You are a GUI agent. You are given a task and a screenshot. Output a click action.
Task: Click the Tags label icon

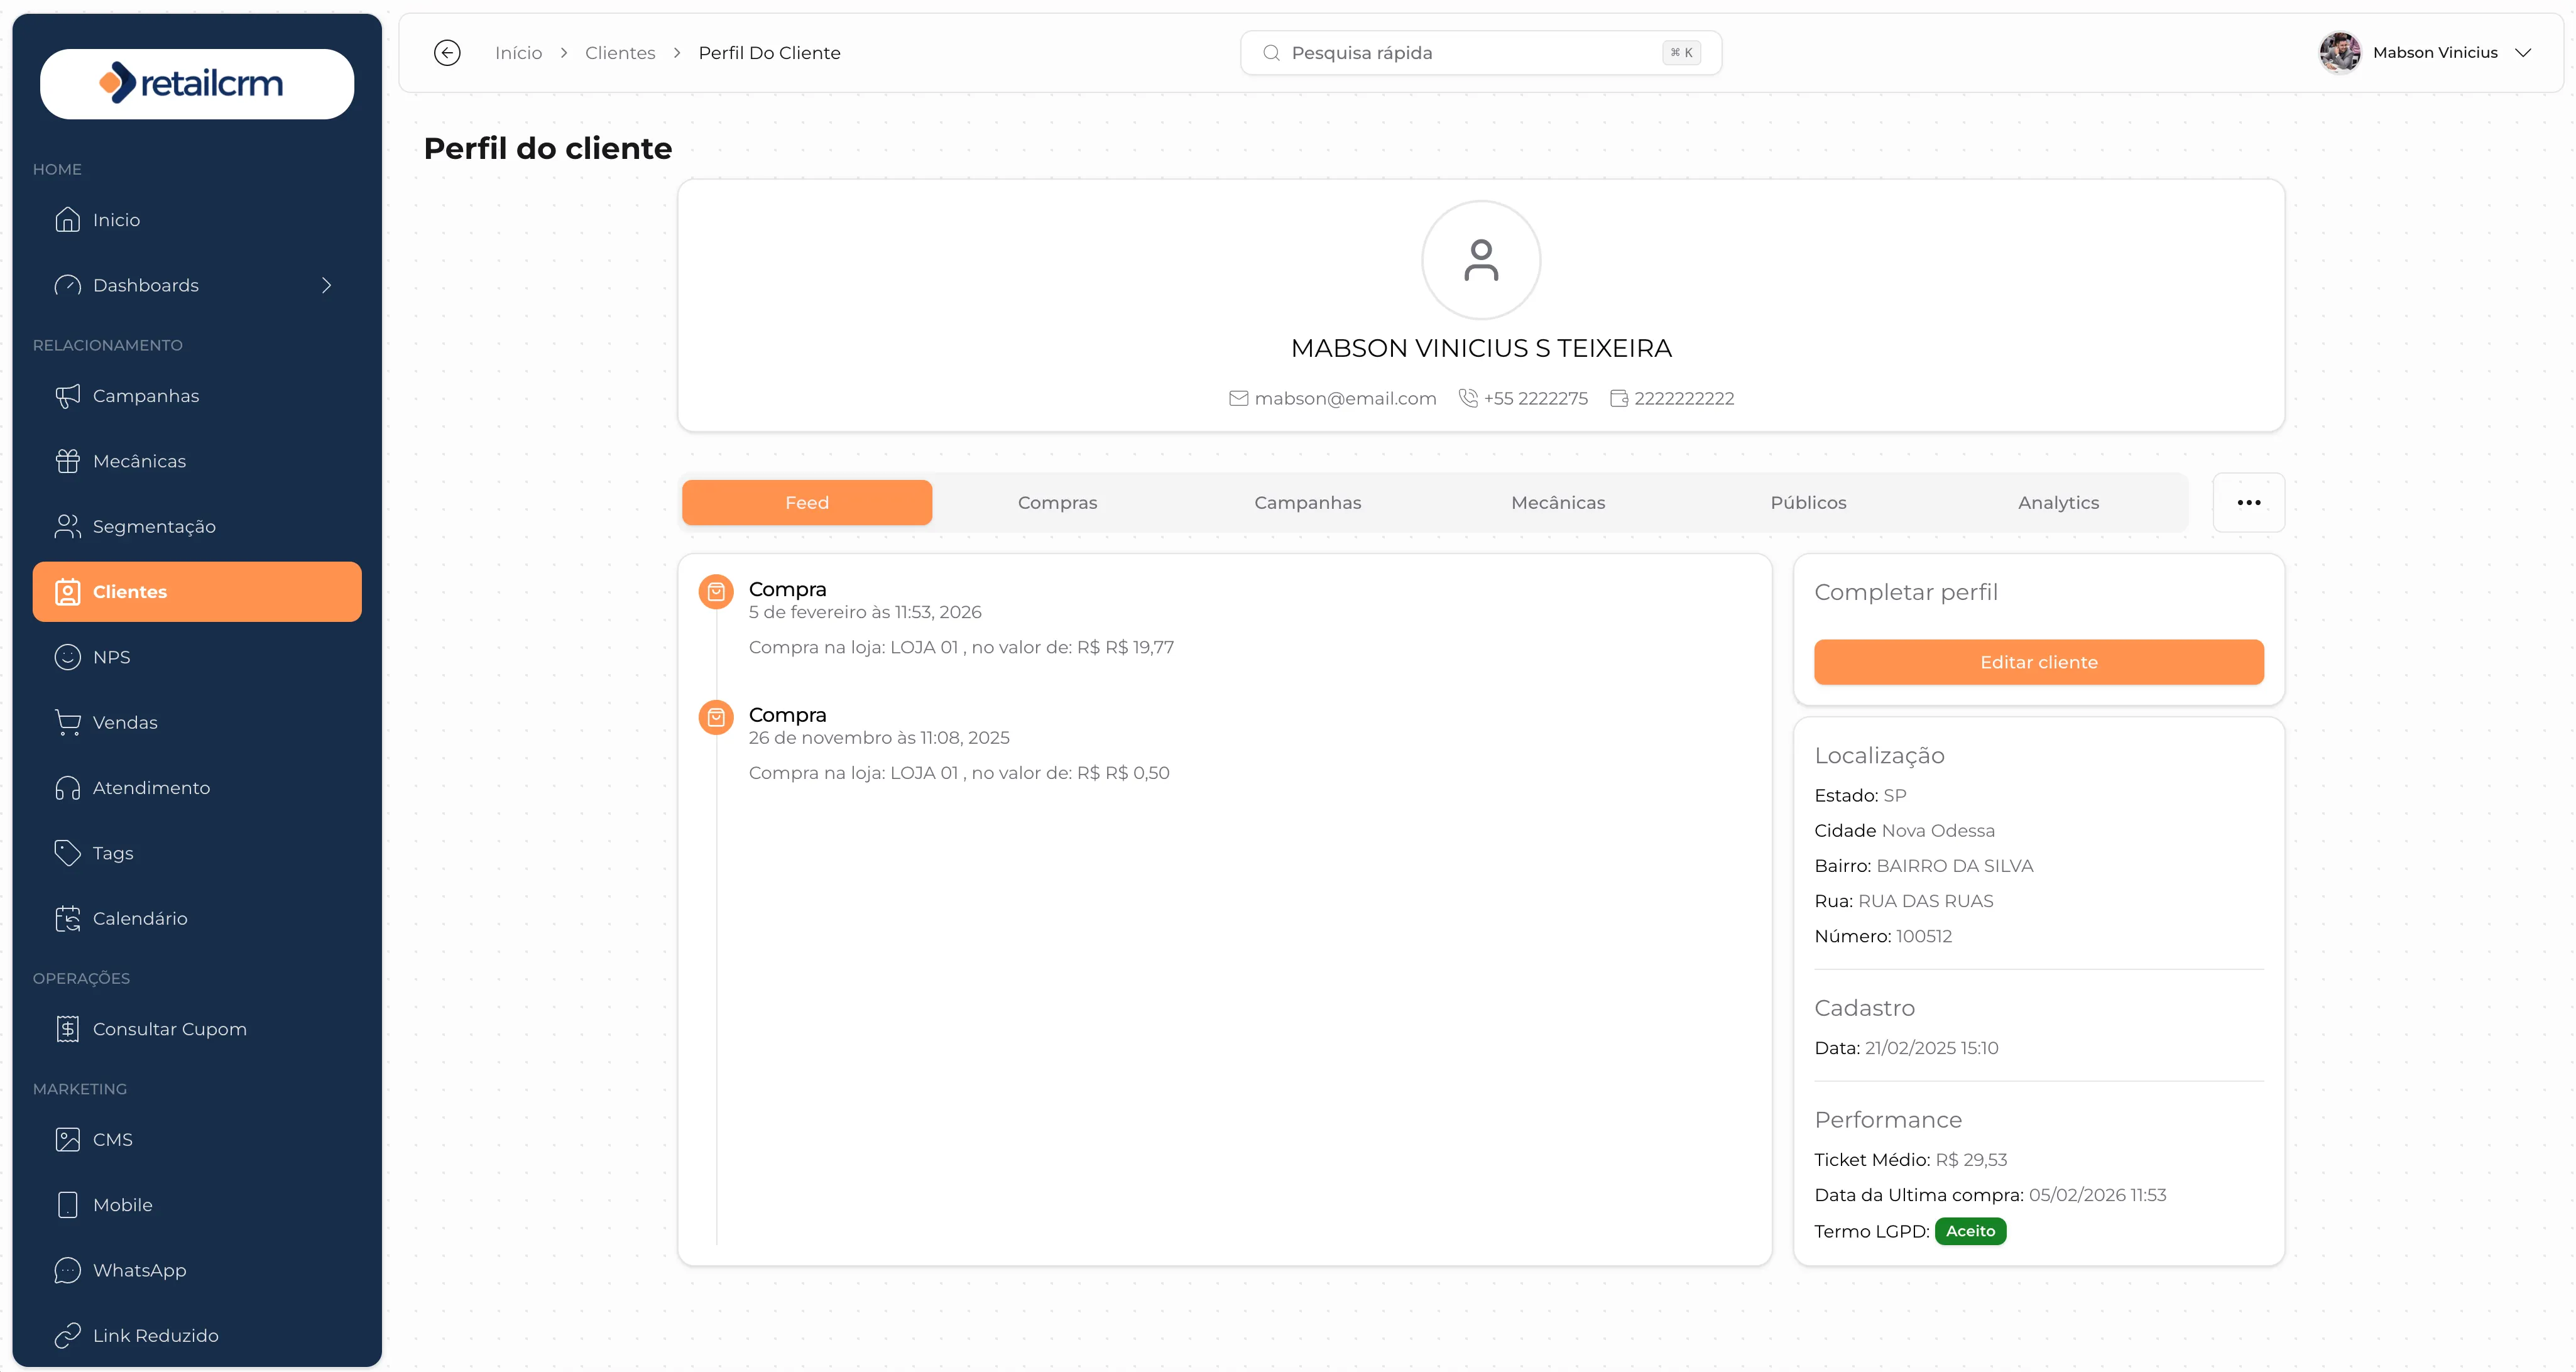click(67, 853)
